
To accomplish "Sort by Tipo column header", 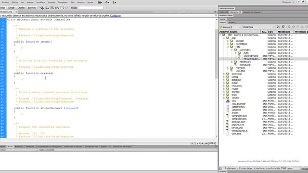I will (x=272, y=32).
